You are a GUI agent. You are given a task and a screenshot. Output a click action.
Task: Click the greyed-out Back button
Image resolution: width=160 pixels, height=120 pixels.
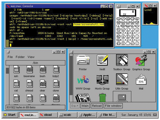(x=75, y=106)
